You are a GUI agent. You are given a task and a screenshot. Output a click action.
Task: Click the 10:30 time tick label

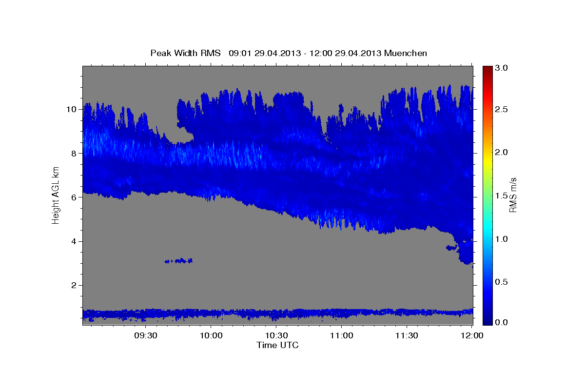[276, 335]
